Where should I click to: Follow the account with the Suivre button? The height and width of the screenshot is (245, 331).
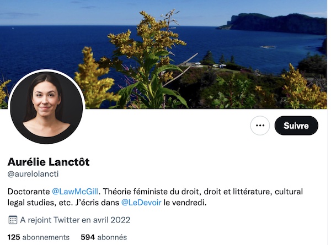click(x=296, y=126)
